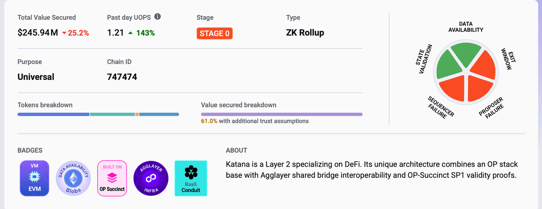The image size is (542, 209).
Task: Click the info icon beside Past day UOPS
Action: click(157, 16)
